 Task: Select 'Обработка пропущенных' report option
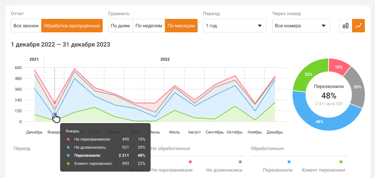pyautogui.click(x=72, y=26)
